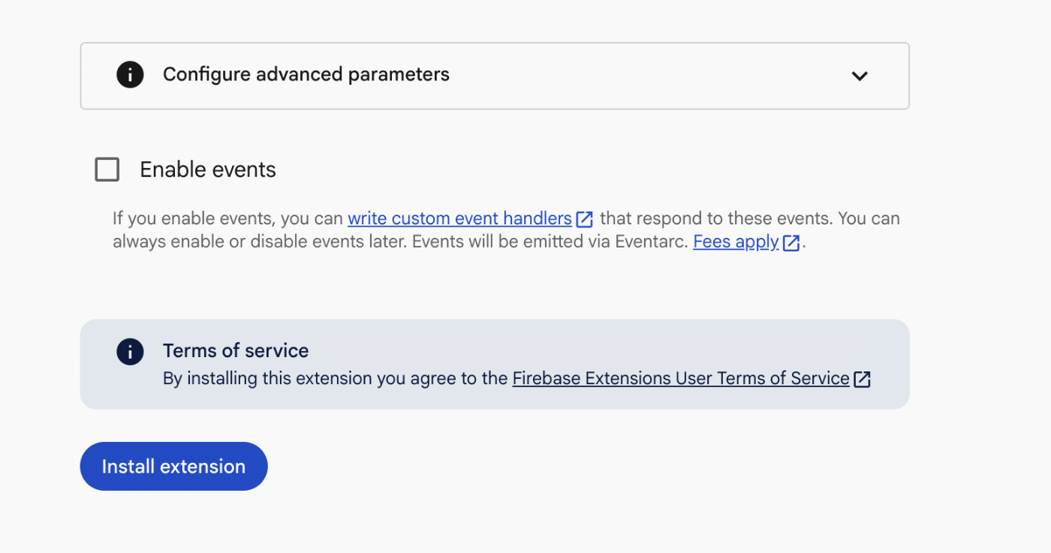The height and width of the screenshot is (553, 1051).
Task: Open Firebase Extensions User Terms of Service link
Action: tap(681, 378)
